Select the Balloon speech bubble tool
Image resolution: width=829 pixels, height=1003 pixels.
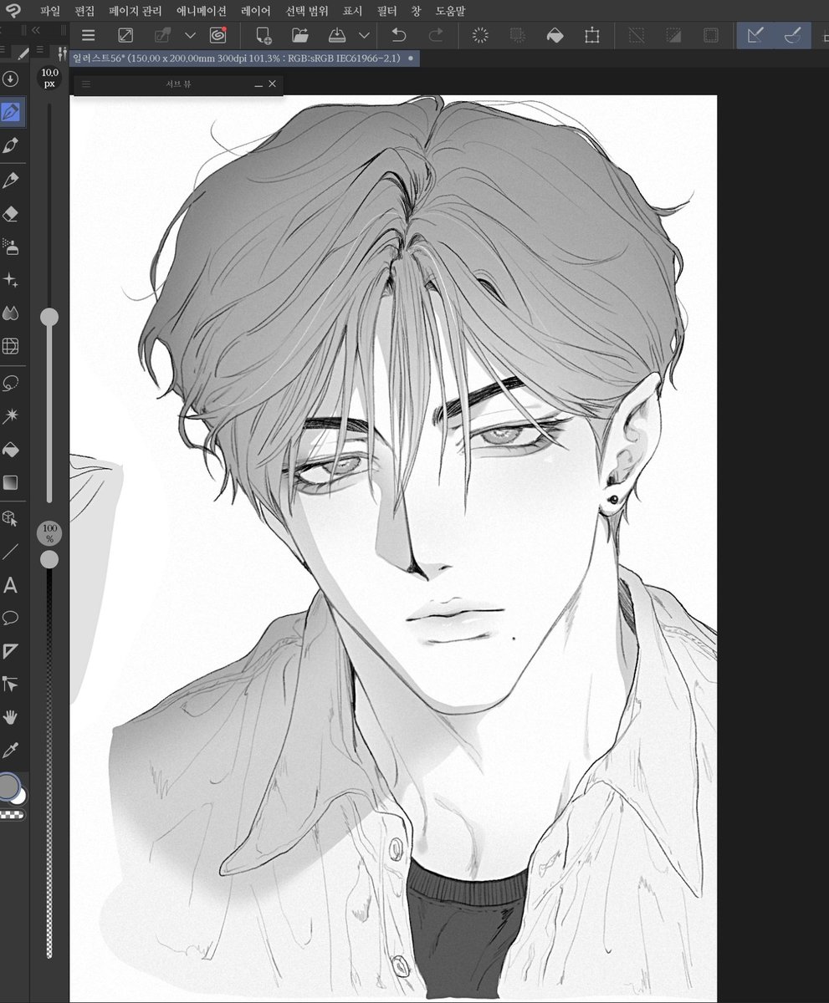[11, 618]
